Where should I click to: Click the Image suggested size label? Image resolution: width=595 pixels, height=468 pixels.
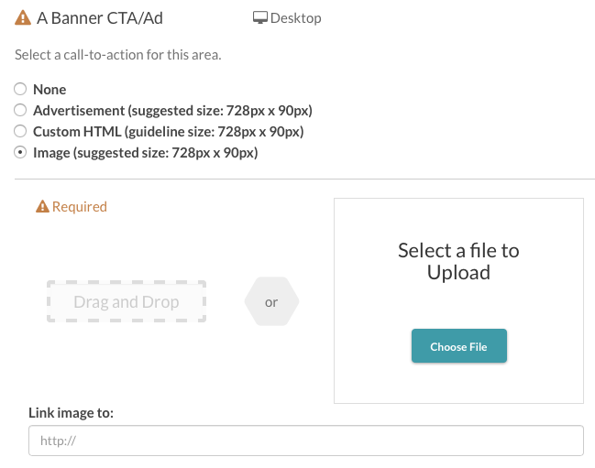146,153
